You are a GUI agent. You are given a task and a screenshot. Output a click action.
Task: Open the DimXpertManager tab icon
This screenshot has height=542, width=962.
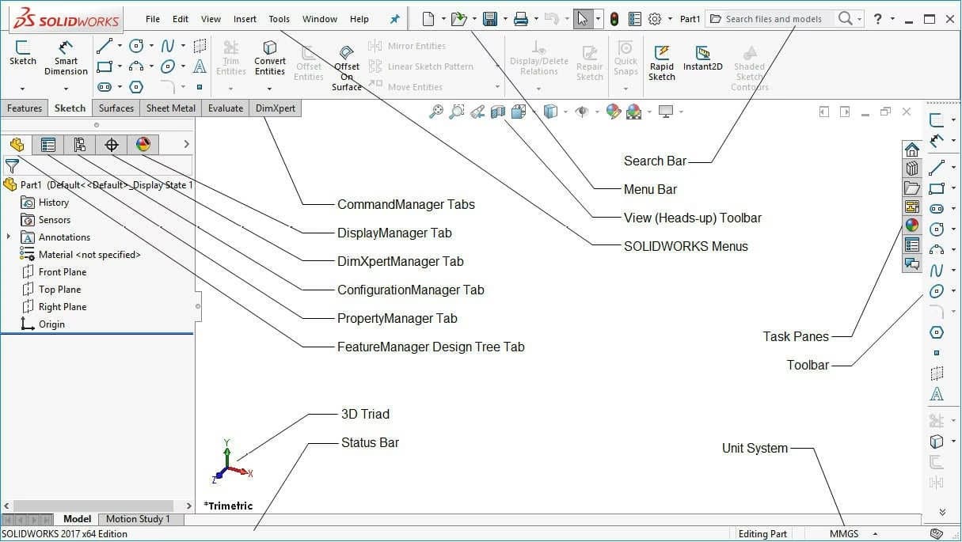click(x=112, y=144)
